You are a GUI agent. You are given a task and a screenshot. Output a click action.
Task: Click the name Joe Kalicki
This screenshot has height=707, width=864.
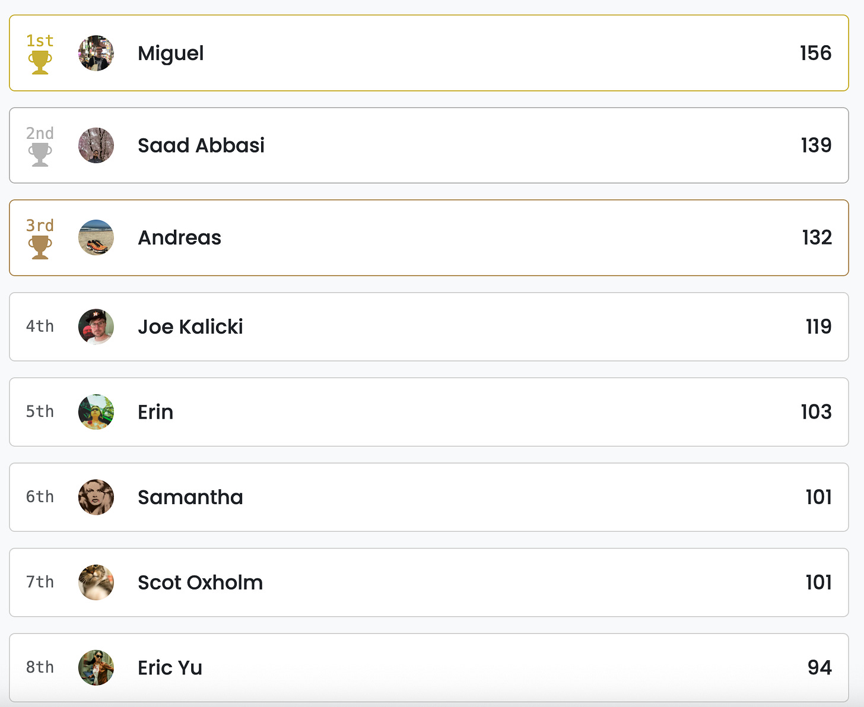190,326
